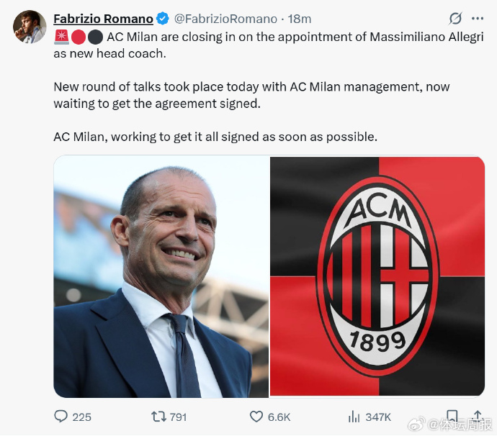The width and height of the screenshot is (497, 436).
Task: View post analytics bar chart icon
Action: [354, 417]
